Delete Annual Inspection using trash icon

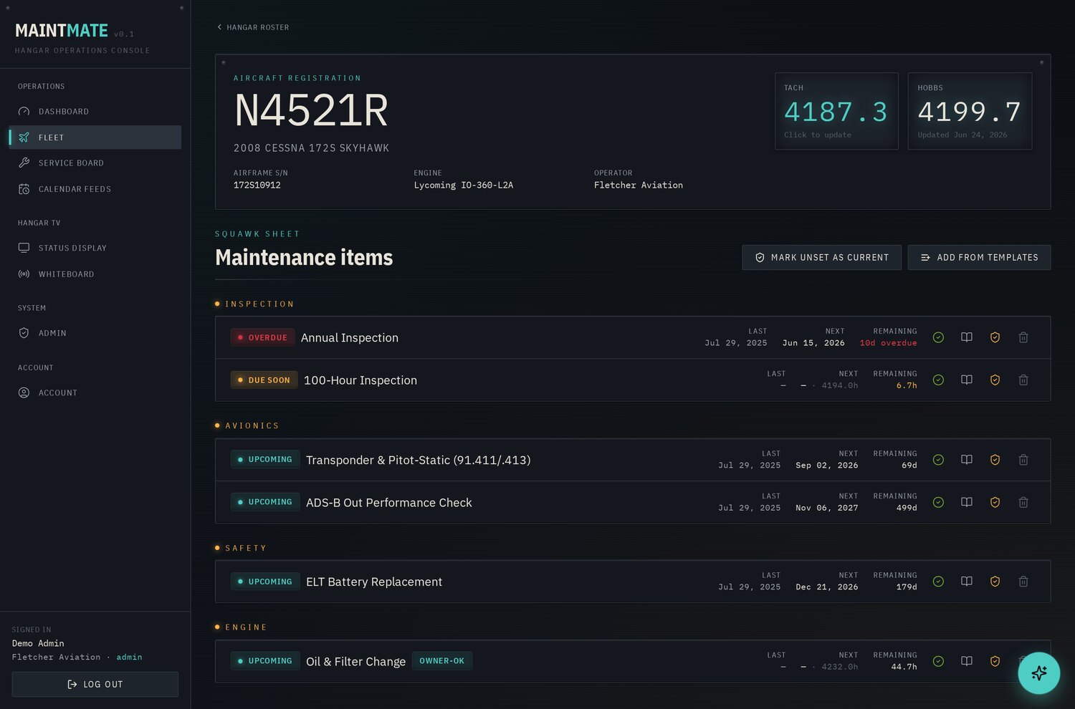pos(1023,337)
